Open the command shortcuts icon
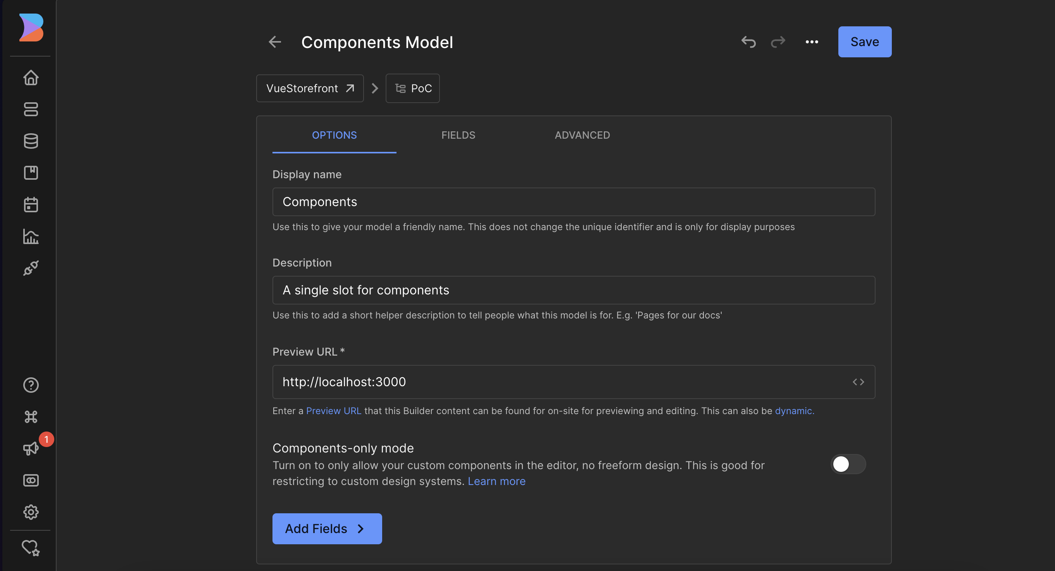This screenshot has width=1055, height=571. [x=31, y=417]
